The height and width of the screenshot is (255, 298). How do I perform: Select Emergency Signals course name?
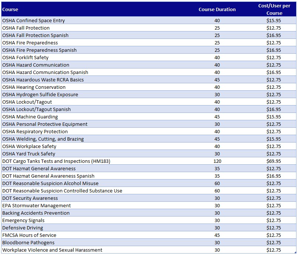coord(23,220)
